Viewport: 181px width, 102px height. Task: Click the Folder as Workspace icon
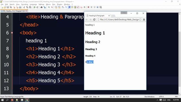click(81, 7)
